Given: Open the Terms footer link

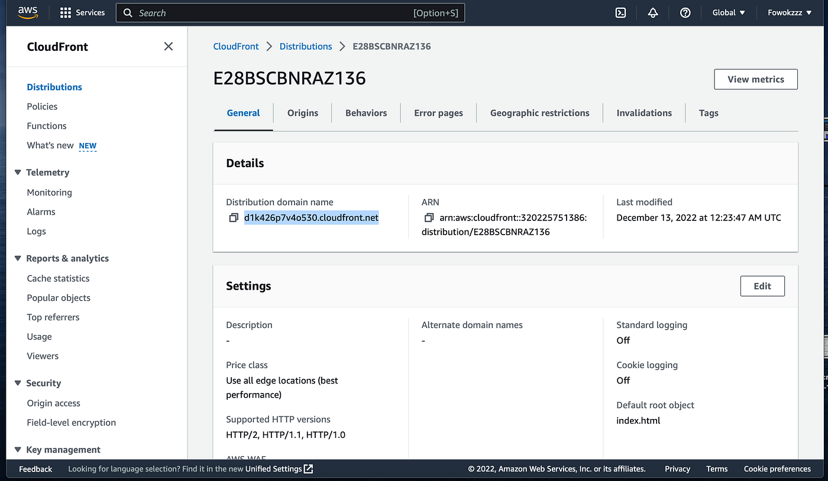Looking at the screenshot, I should coord(717,469).
